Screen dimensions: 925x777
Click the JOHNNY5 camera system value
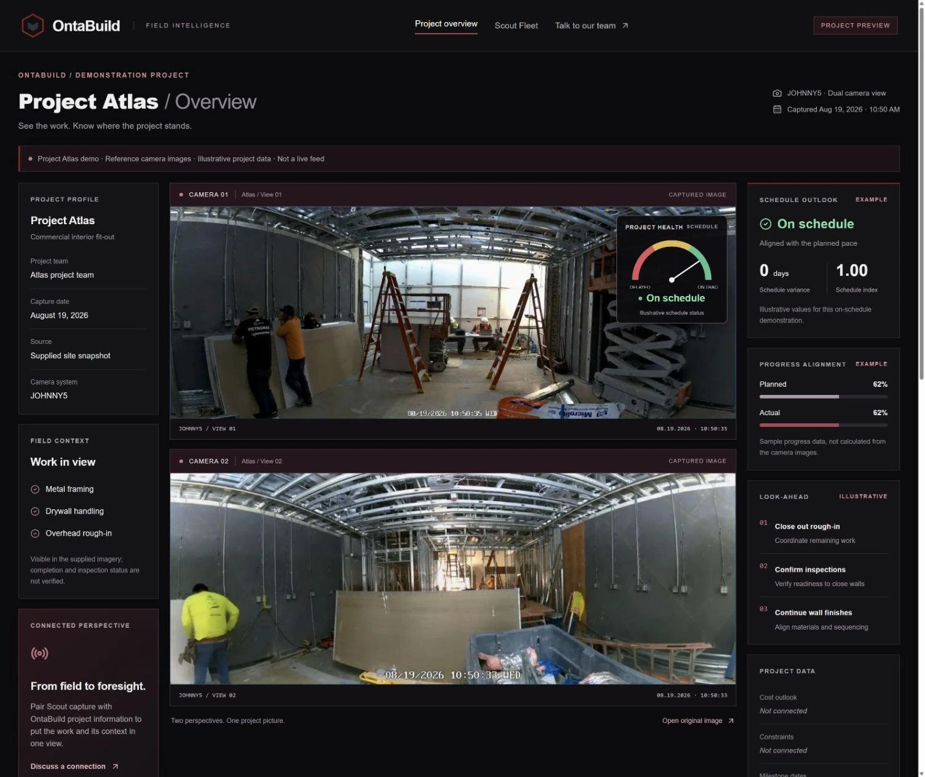coord(49,396)
